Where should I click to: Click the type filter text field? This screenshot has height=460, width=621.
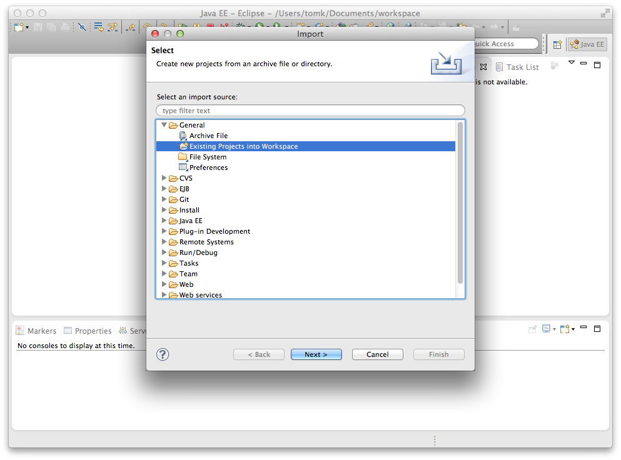(310, 111)
